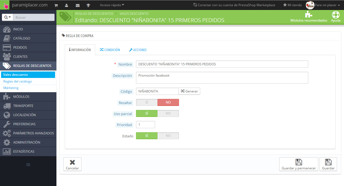
Task: Focus the Código input field
Action: tap(157, 91)
